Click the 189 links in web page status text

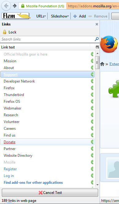[19, 201]
